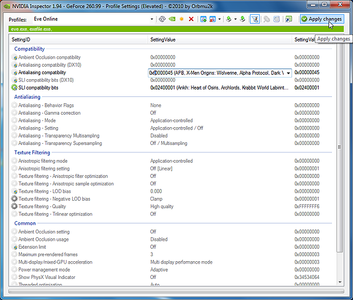Viewport: 353px width, 300px height.
Task: Click the orange sun create profile icon
Action: 182,19
